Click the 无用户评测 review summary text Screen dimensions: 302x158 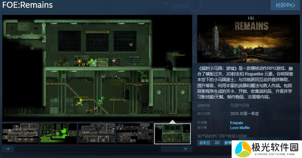[x=240, y=105]
